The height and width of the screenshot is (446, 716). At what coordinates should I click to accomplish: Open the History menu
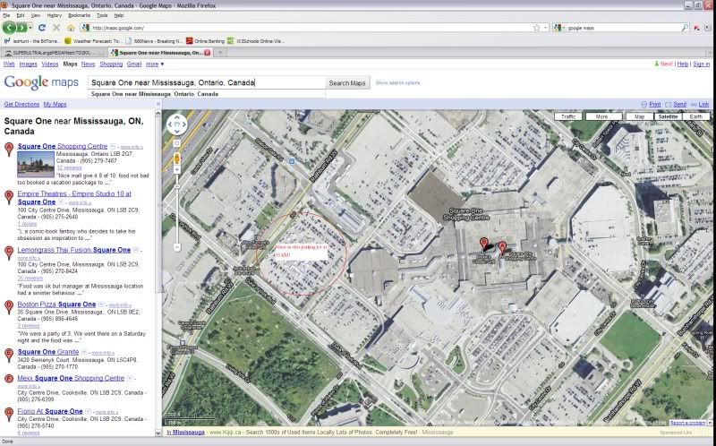[x=55, y=15]
